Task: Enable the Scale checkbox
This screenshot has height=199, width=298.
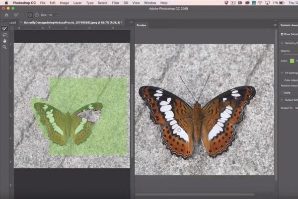Action: (x=283, y=92)
